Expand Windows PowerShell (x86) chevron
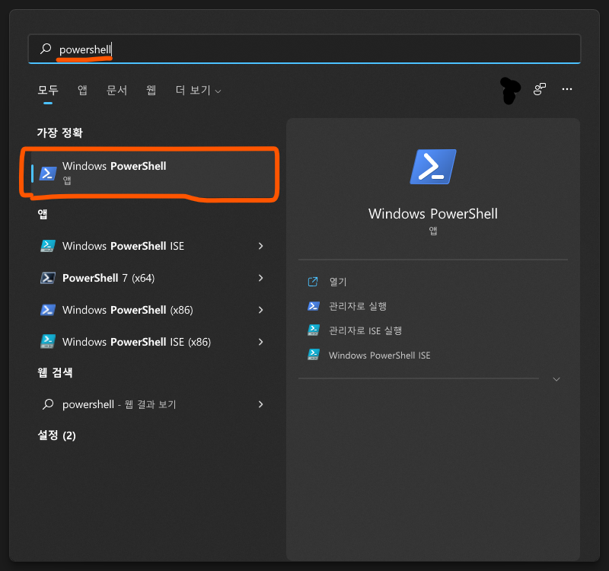The image size is (609, 571). (260, 310)
